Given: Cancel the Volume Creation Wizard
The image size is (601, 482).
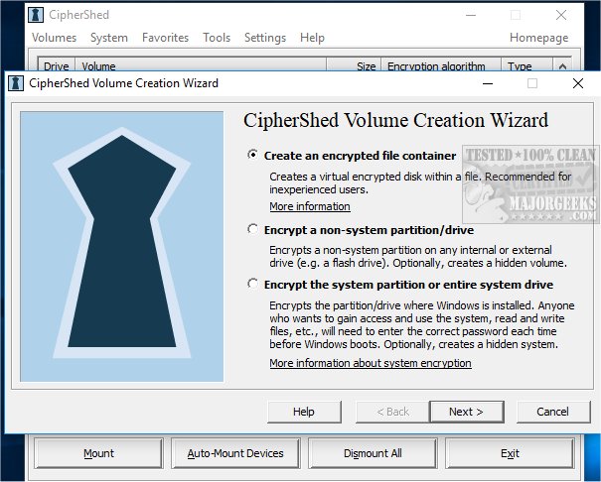Looking at the screenshot, I should click(x=552, y=412).
